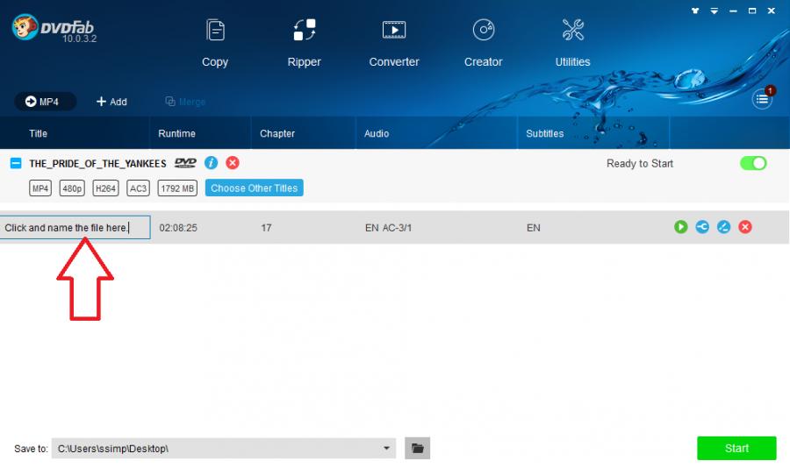790x468 pixels.
Task: Click the H264 codec tag
Action: [x=106, y=188]
